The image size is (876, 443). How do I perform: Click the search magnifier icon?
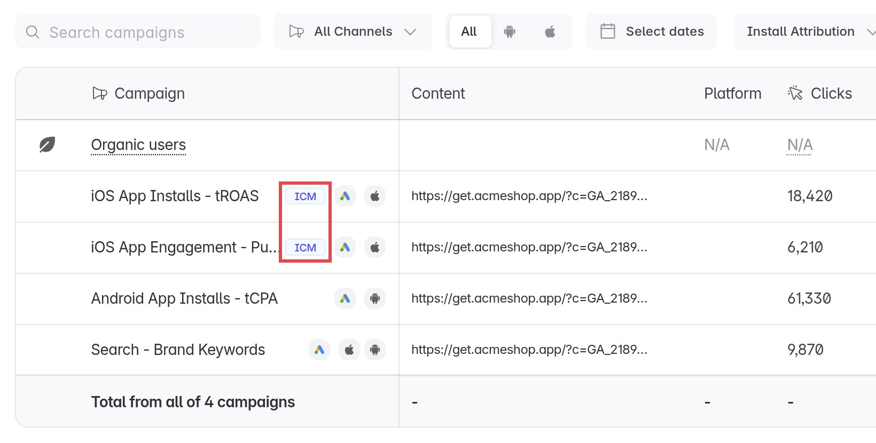click(33, 32)
